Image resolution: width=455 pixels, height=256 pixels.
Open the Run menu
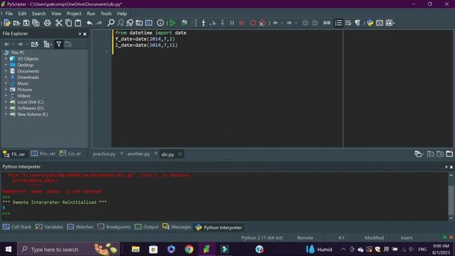click(x=91, y=14)
